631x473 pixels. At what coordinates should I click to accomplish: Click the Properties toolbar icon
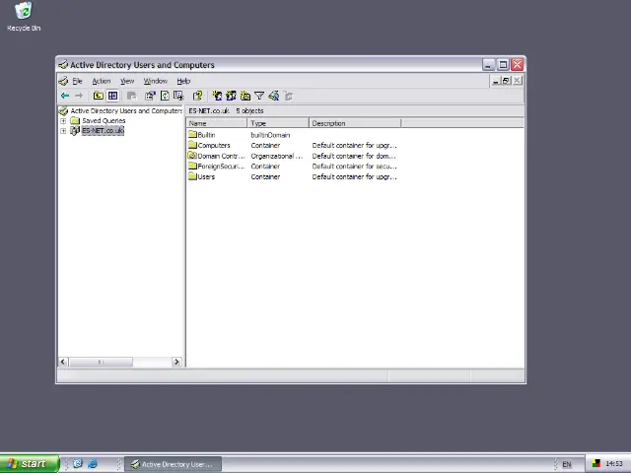click(150, 96)
